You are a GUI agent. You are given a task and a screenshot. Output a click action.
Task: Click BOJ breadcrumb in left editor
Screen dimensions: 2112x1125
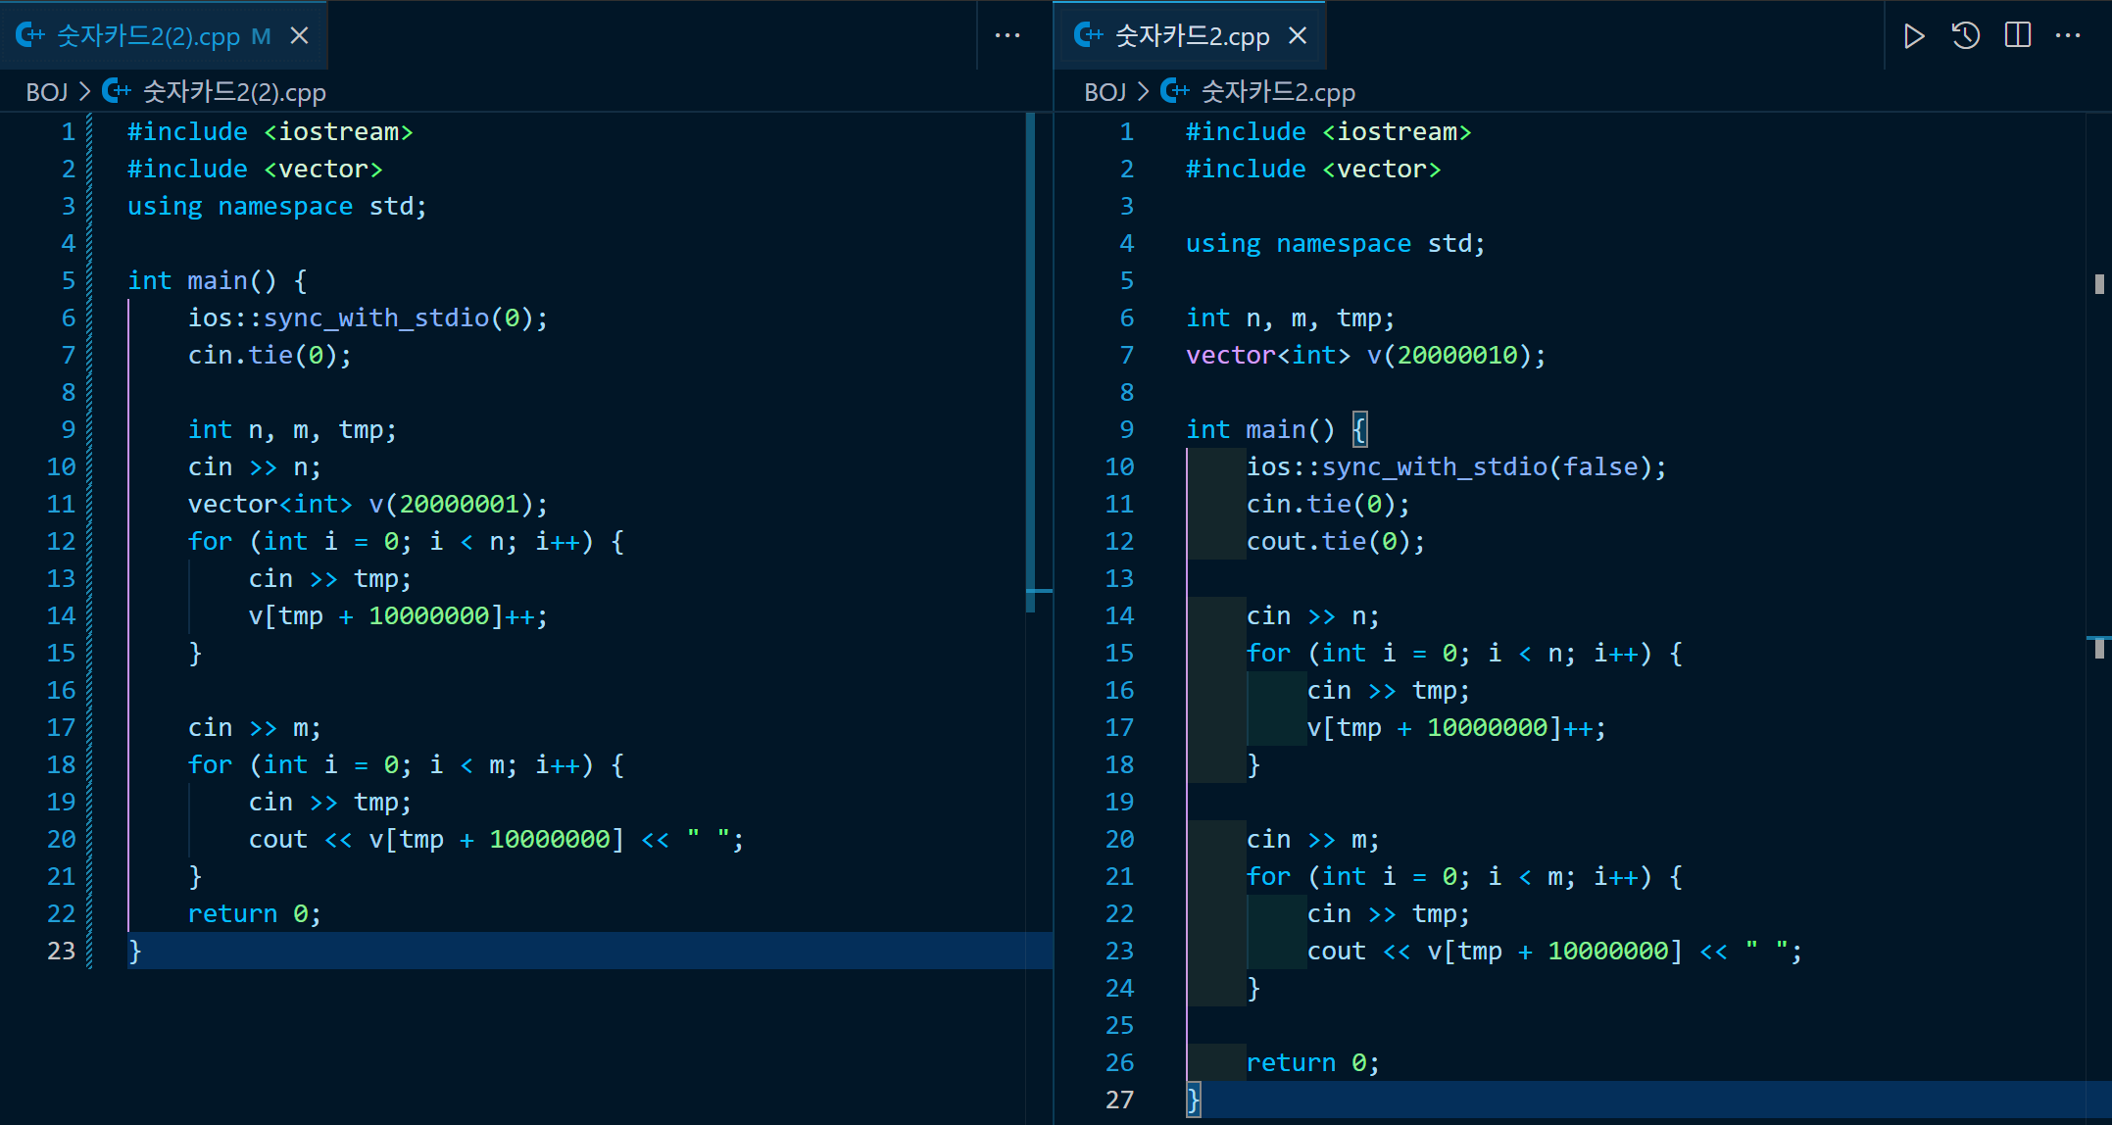point(46,92)
